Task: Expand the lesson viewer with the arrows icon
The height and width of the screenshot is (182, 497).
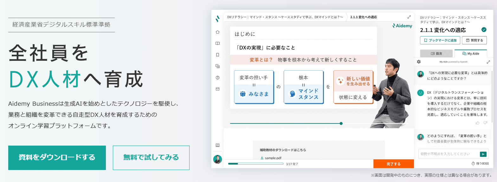Action: [409, 17]
